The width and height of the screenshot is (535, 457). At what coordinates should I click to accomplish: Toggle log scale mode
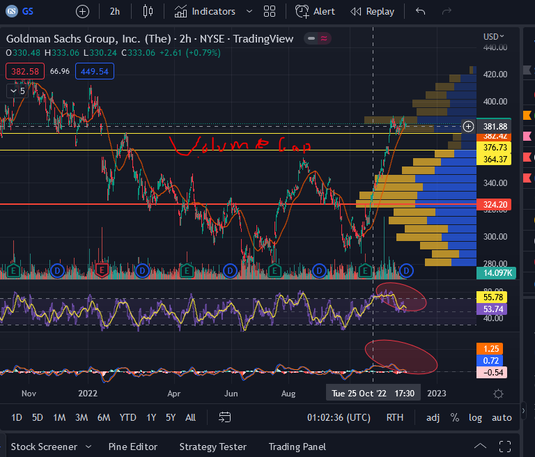tap(475, 417)
